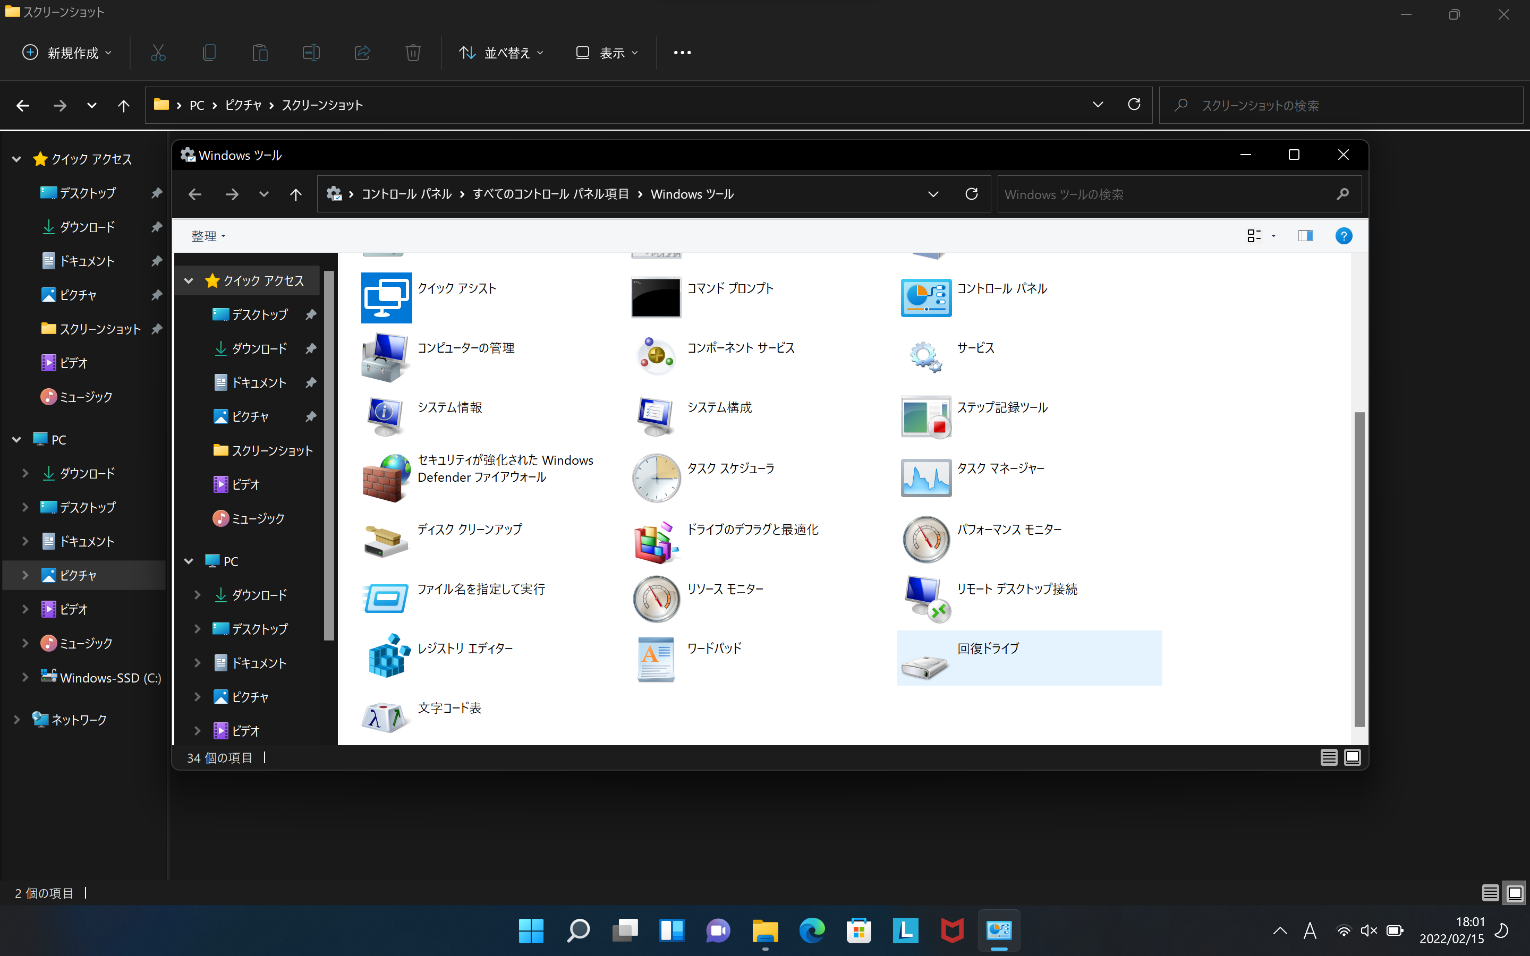The image size is (1530, 956).
Task: Open McAfee from the taskbar
Action: click(952, 930)
